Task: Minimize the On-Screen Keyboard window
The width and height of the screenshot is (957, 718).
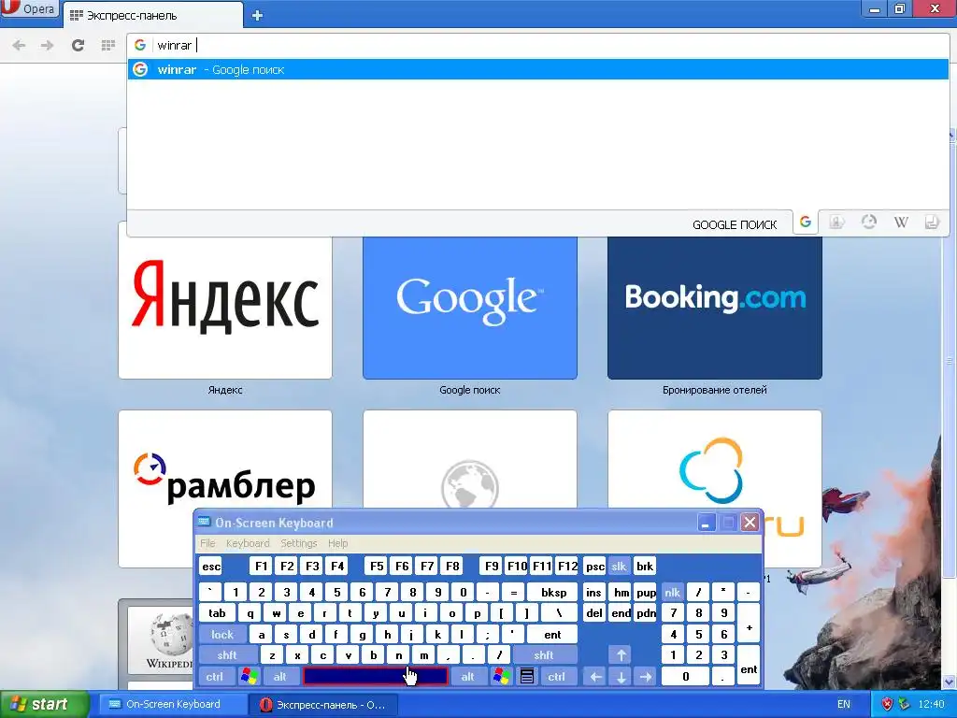Action: (707, 523)
